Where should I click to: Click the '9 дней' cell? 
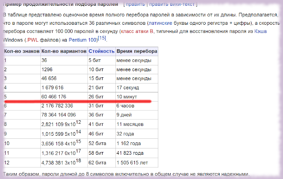(x=137, y=115)
